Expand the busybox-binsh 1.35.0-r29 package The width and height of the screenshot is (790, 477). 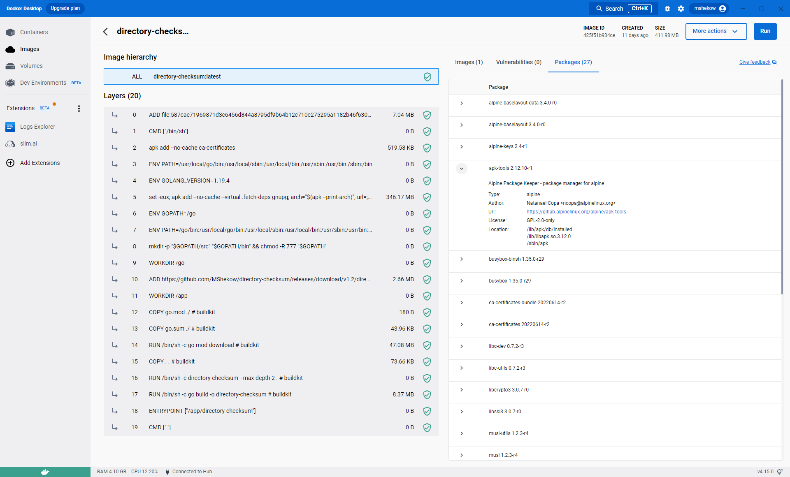(462, 259)
